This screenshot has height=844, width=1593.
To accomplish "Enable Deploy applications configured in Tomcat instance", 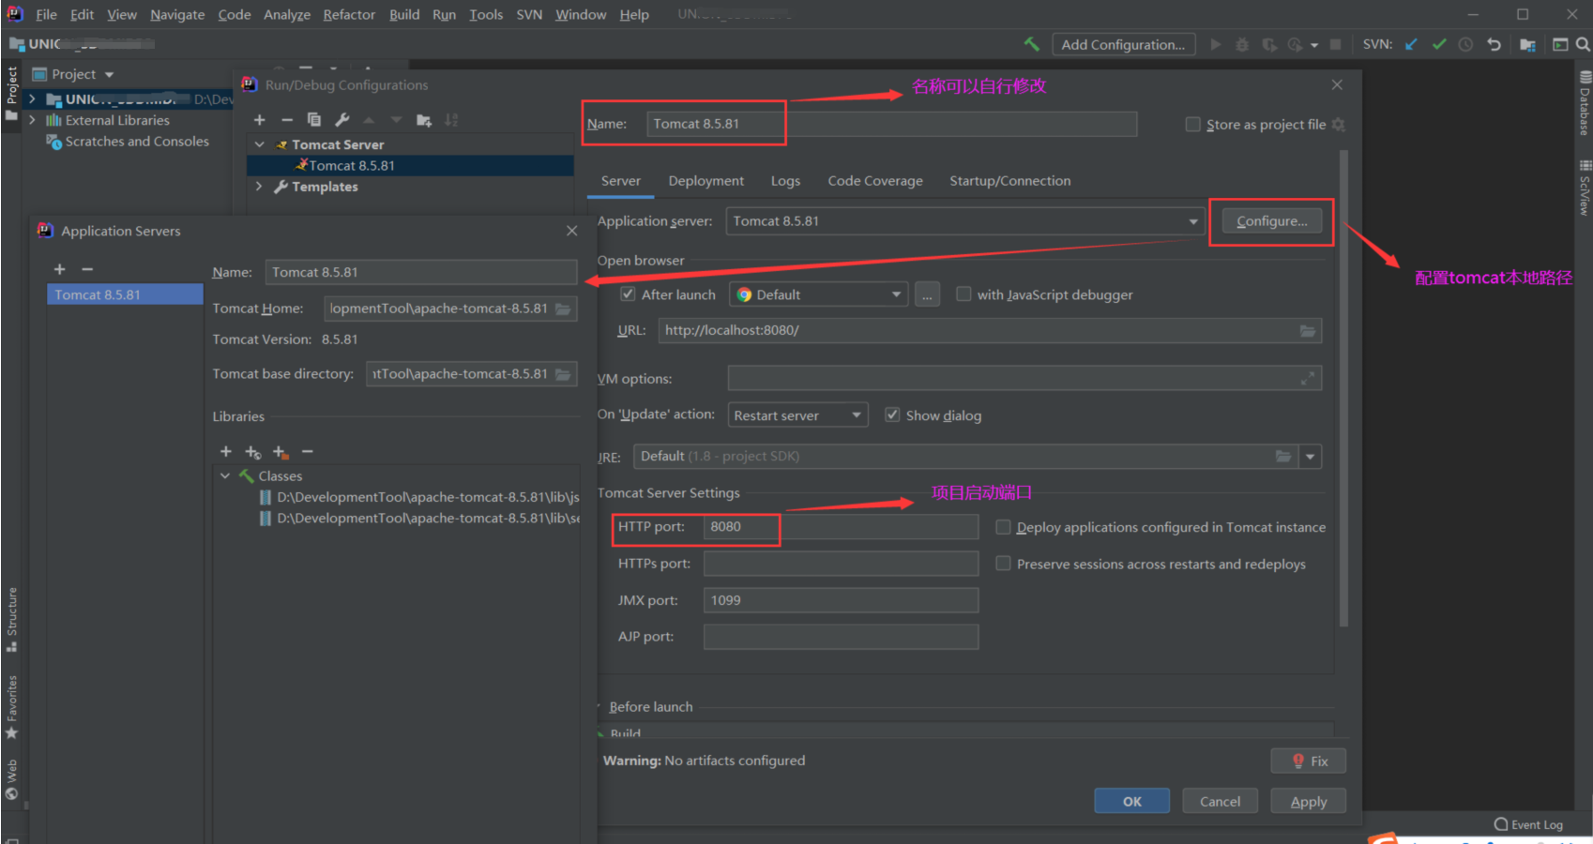I will (1003, 527).
